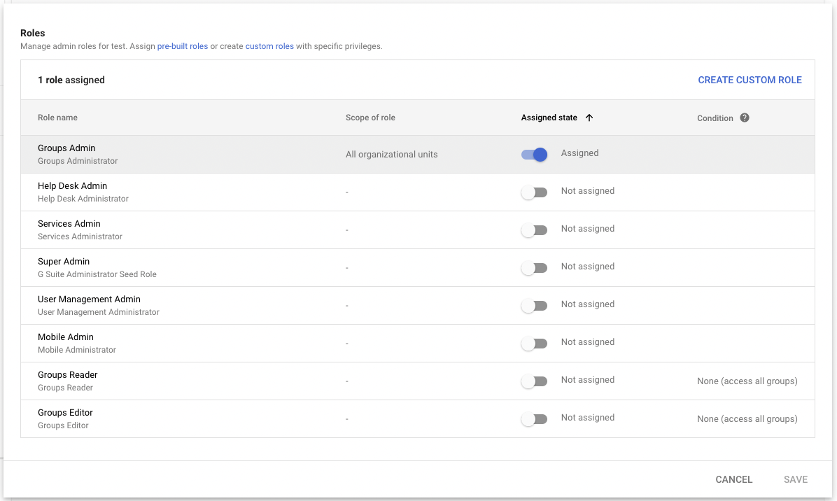Select the Help Desk Admin role name

click(x=73, y=186)
